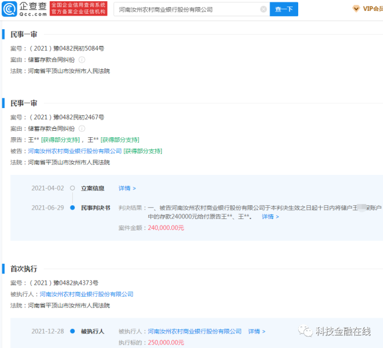This screenshot has width=383, height=348.
Task: Open 被执行人 company link under case 执4373号
Action: pyautogui.click(x=87, y=294)
